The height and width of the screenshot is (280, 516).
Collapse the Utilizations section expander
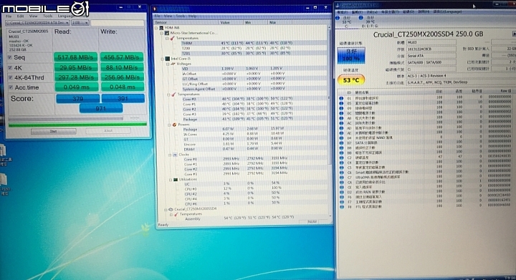[x=171, y=180]
